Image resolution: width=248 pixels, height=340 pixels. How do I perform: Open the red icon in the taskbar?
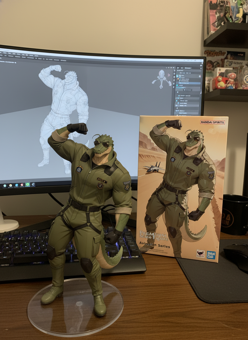pos(22,185)
